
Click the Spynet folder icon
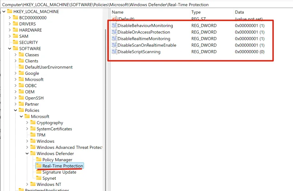point(39,178)
